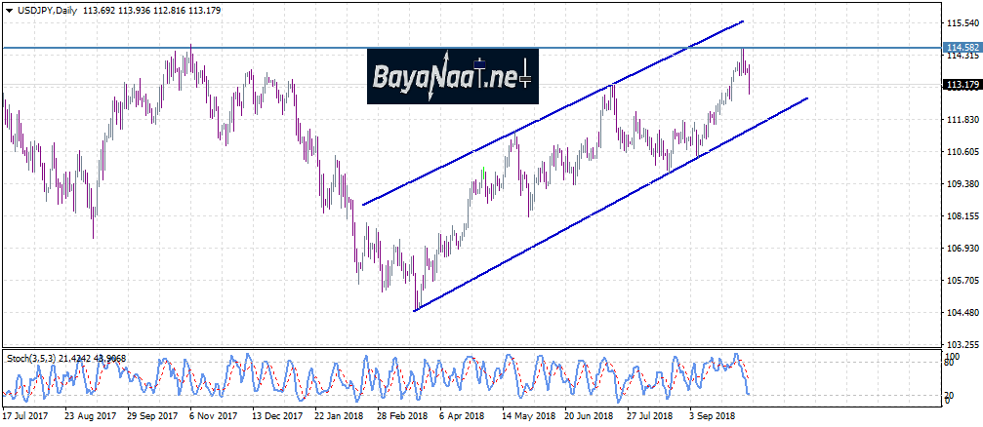Select the 114.582 price tag on axis
This screenshot has height=427, width=983.
point(963,47)
